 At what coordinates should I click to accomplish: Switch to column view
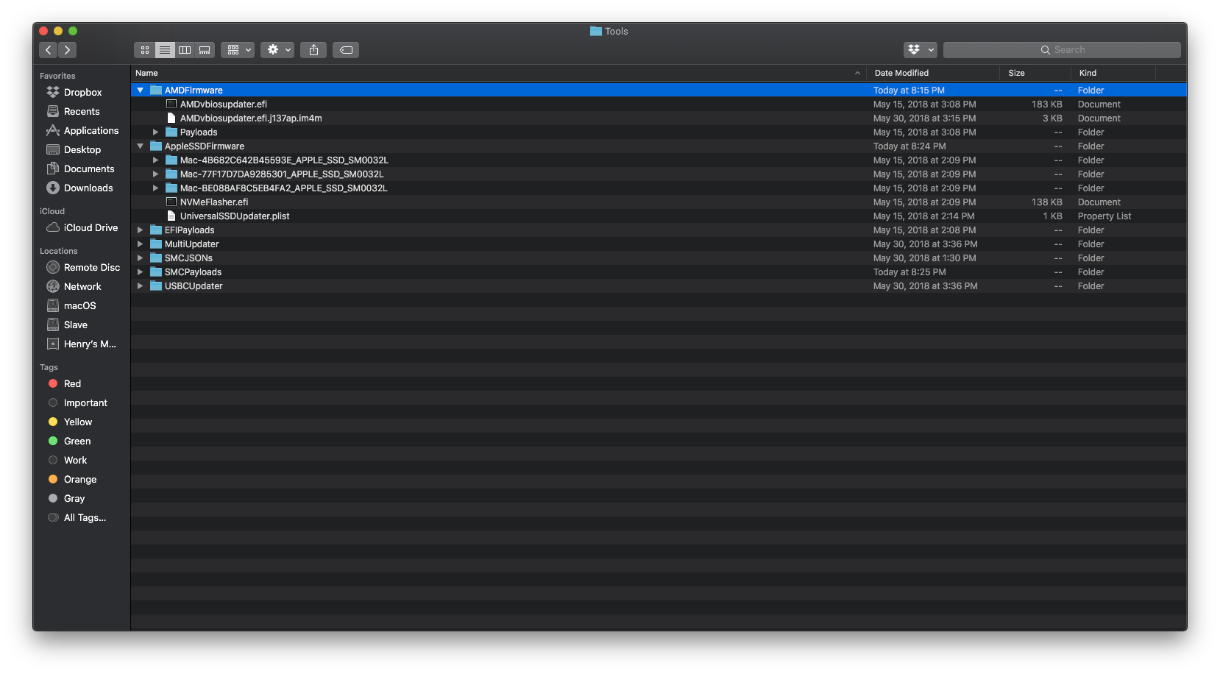coord(185,50)
